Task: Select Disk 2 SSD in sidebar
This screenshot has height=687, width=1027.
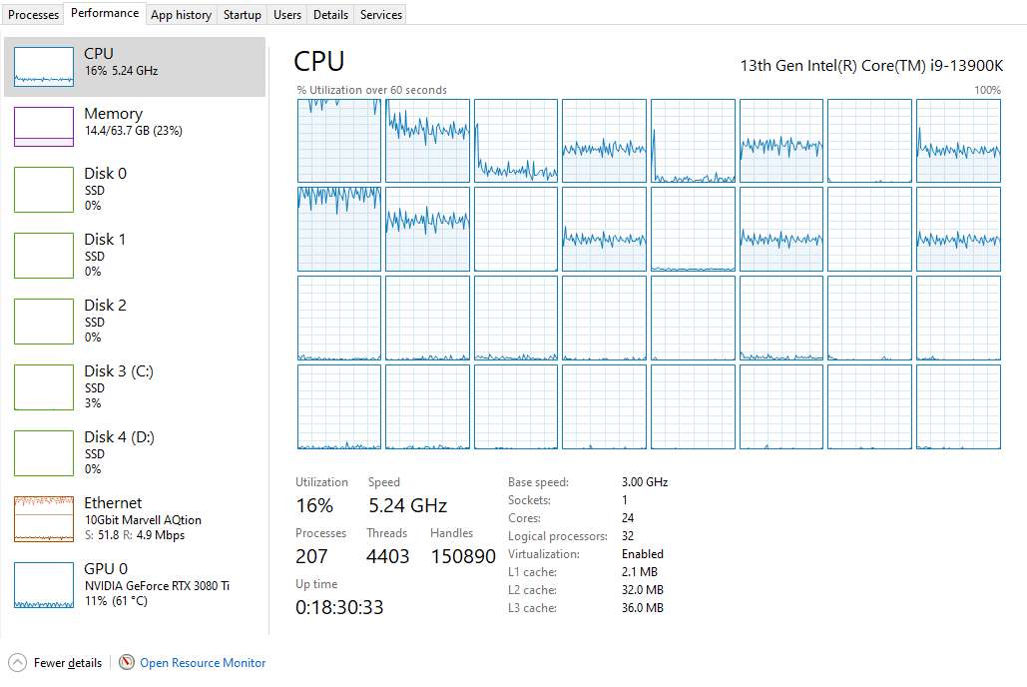Action: pos(135,322)
